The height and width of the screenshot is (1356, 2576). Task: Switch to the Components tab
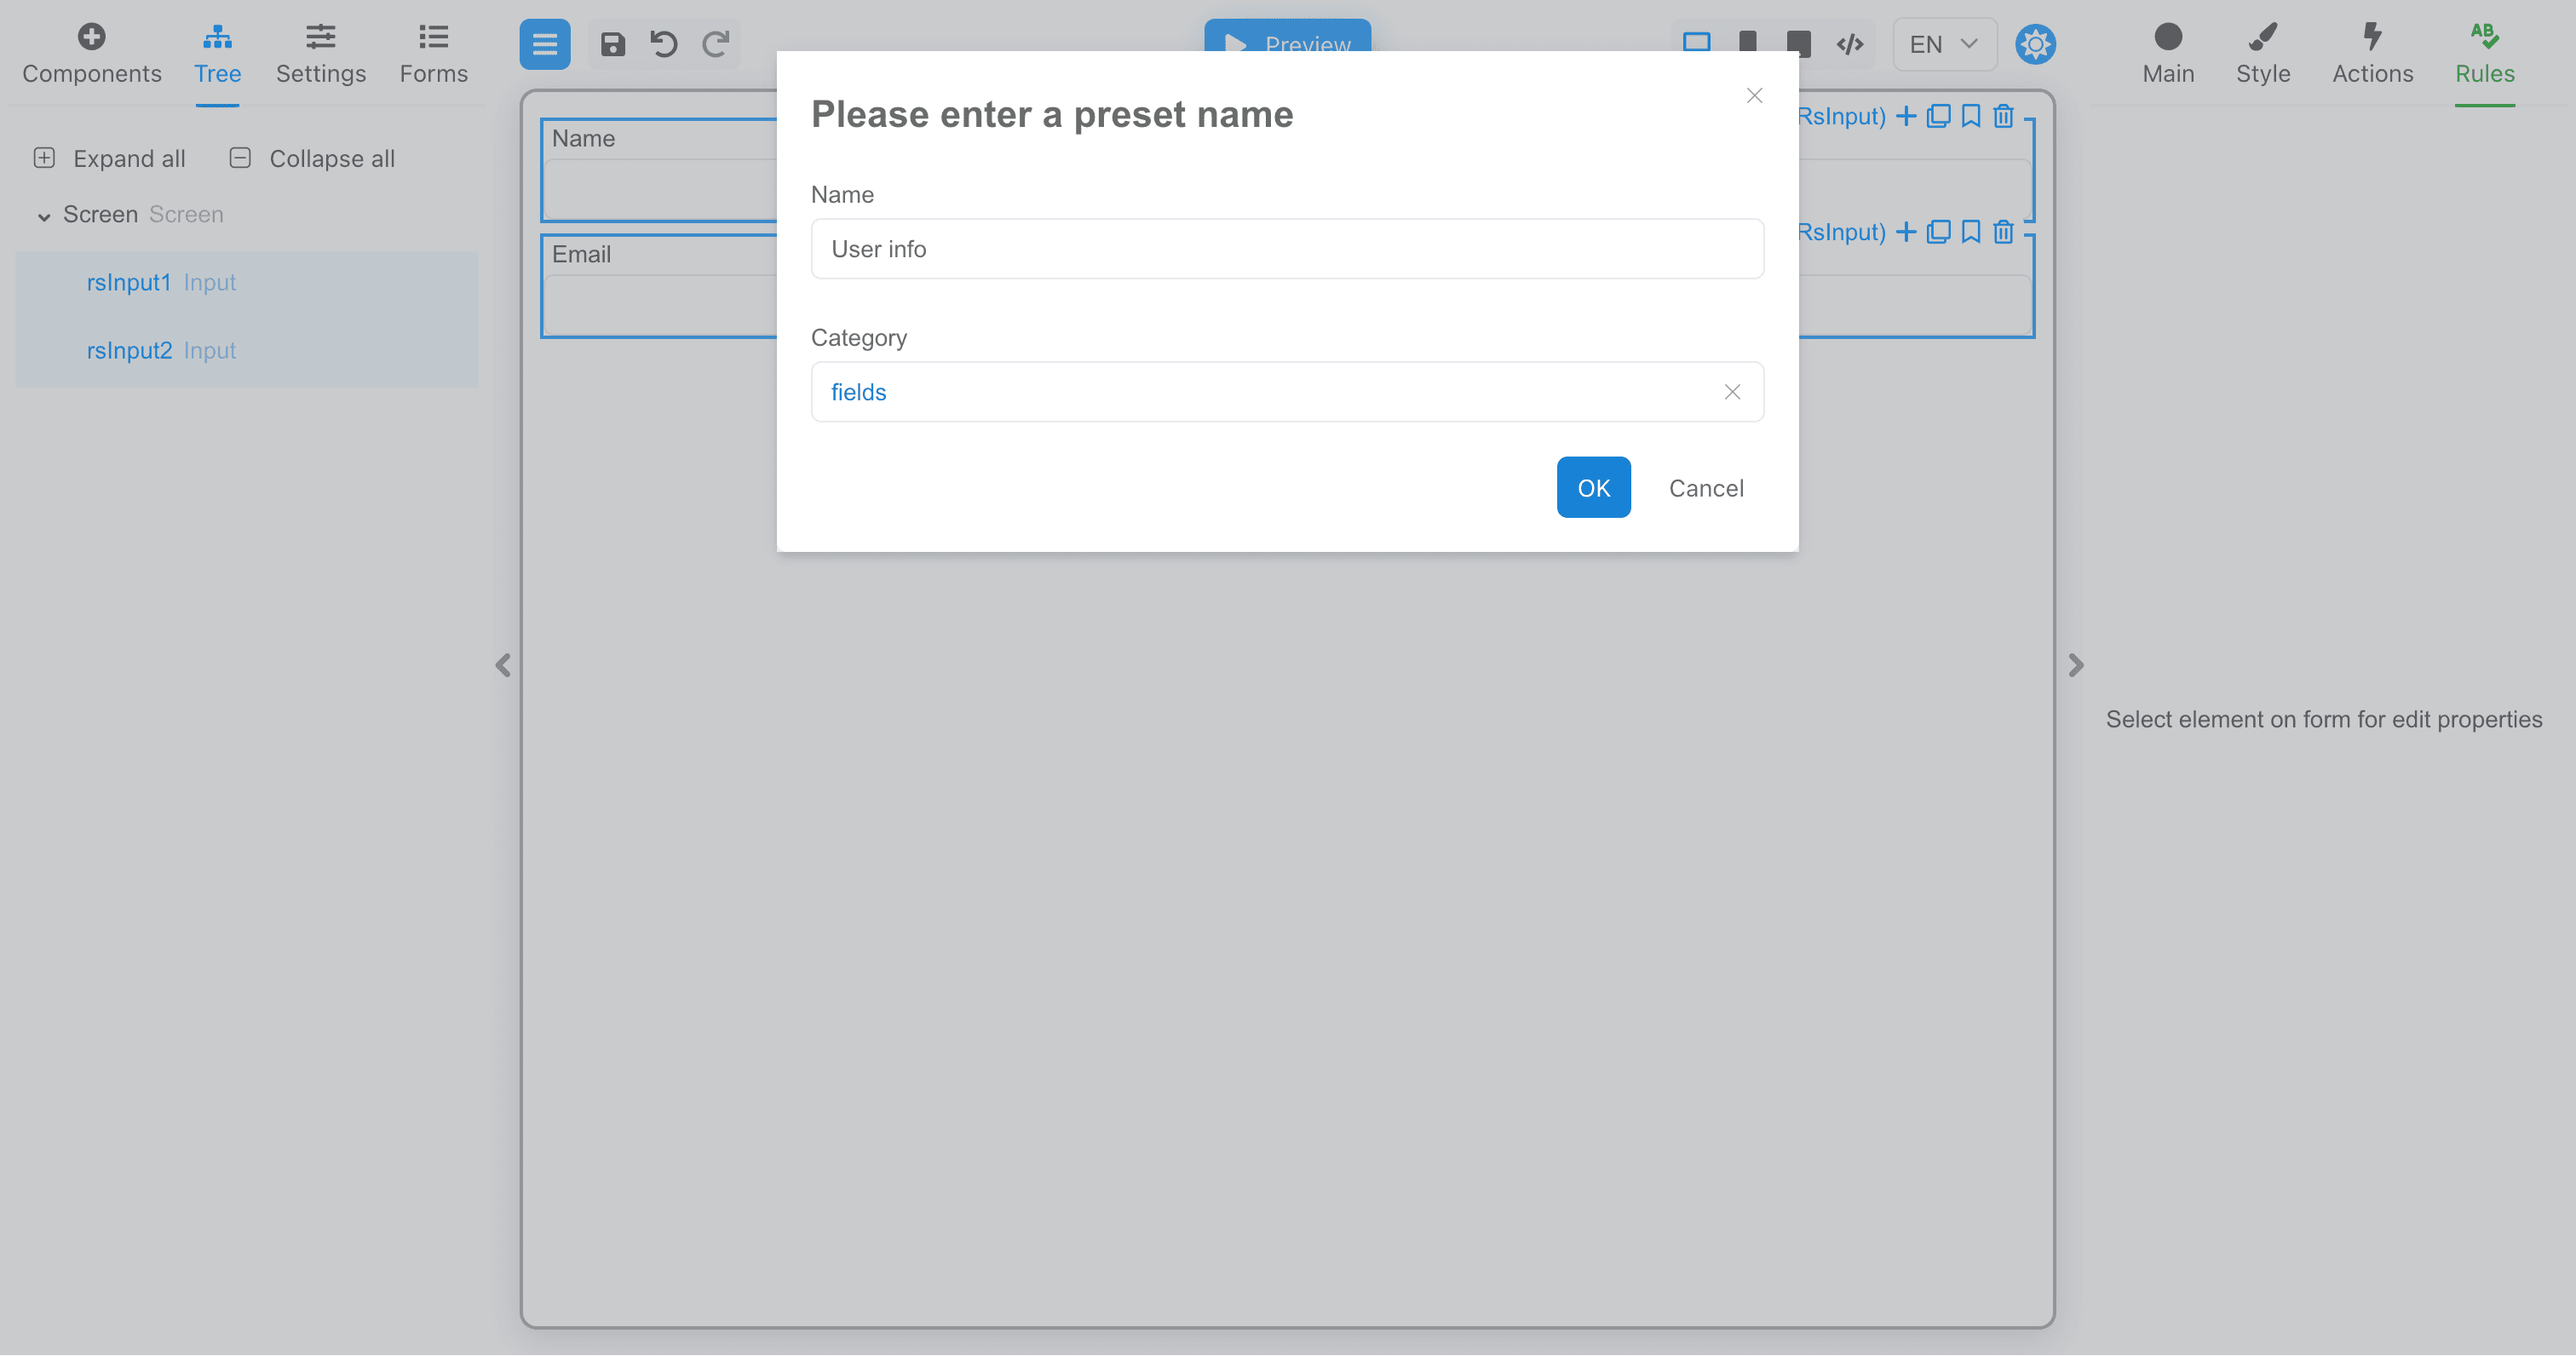click(92, 54)
